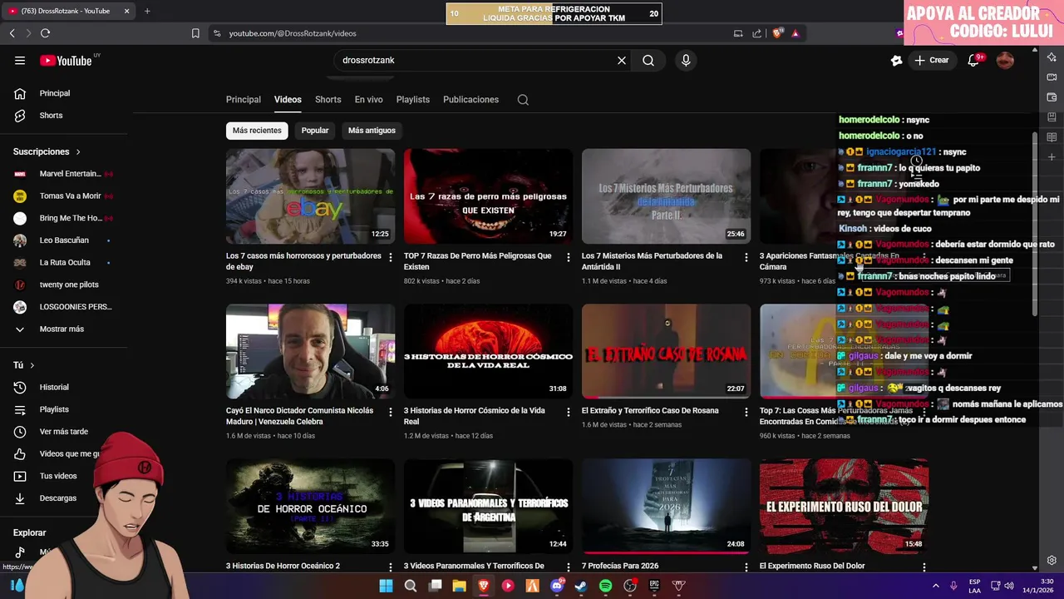Open a new browser tab
Screen dimensions: 1064x599
click(x=147, y=11)
